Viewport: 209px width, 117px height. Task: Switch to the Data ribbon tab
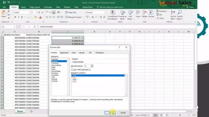tap(58, 7)
